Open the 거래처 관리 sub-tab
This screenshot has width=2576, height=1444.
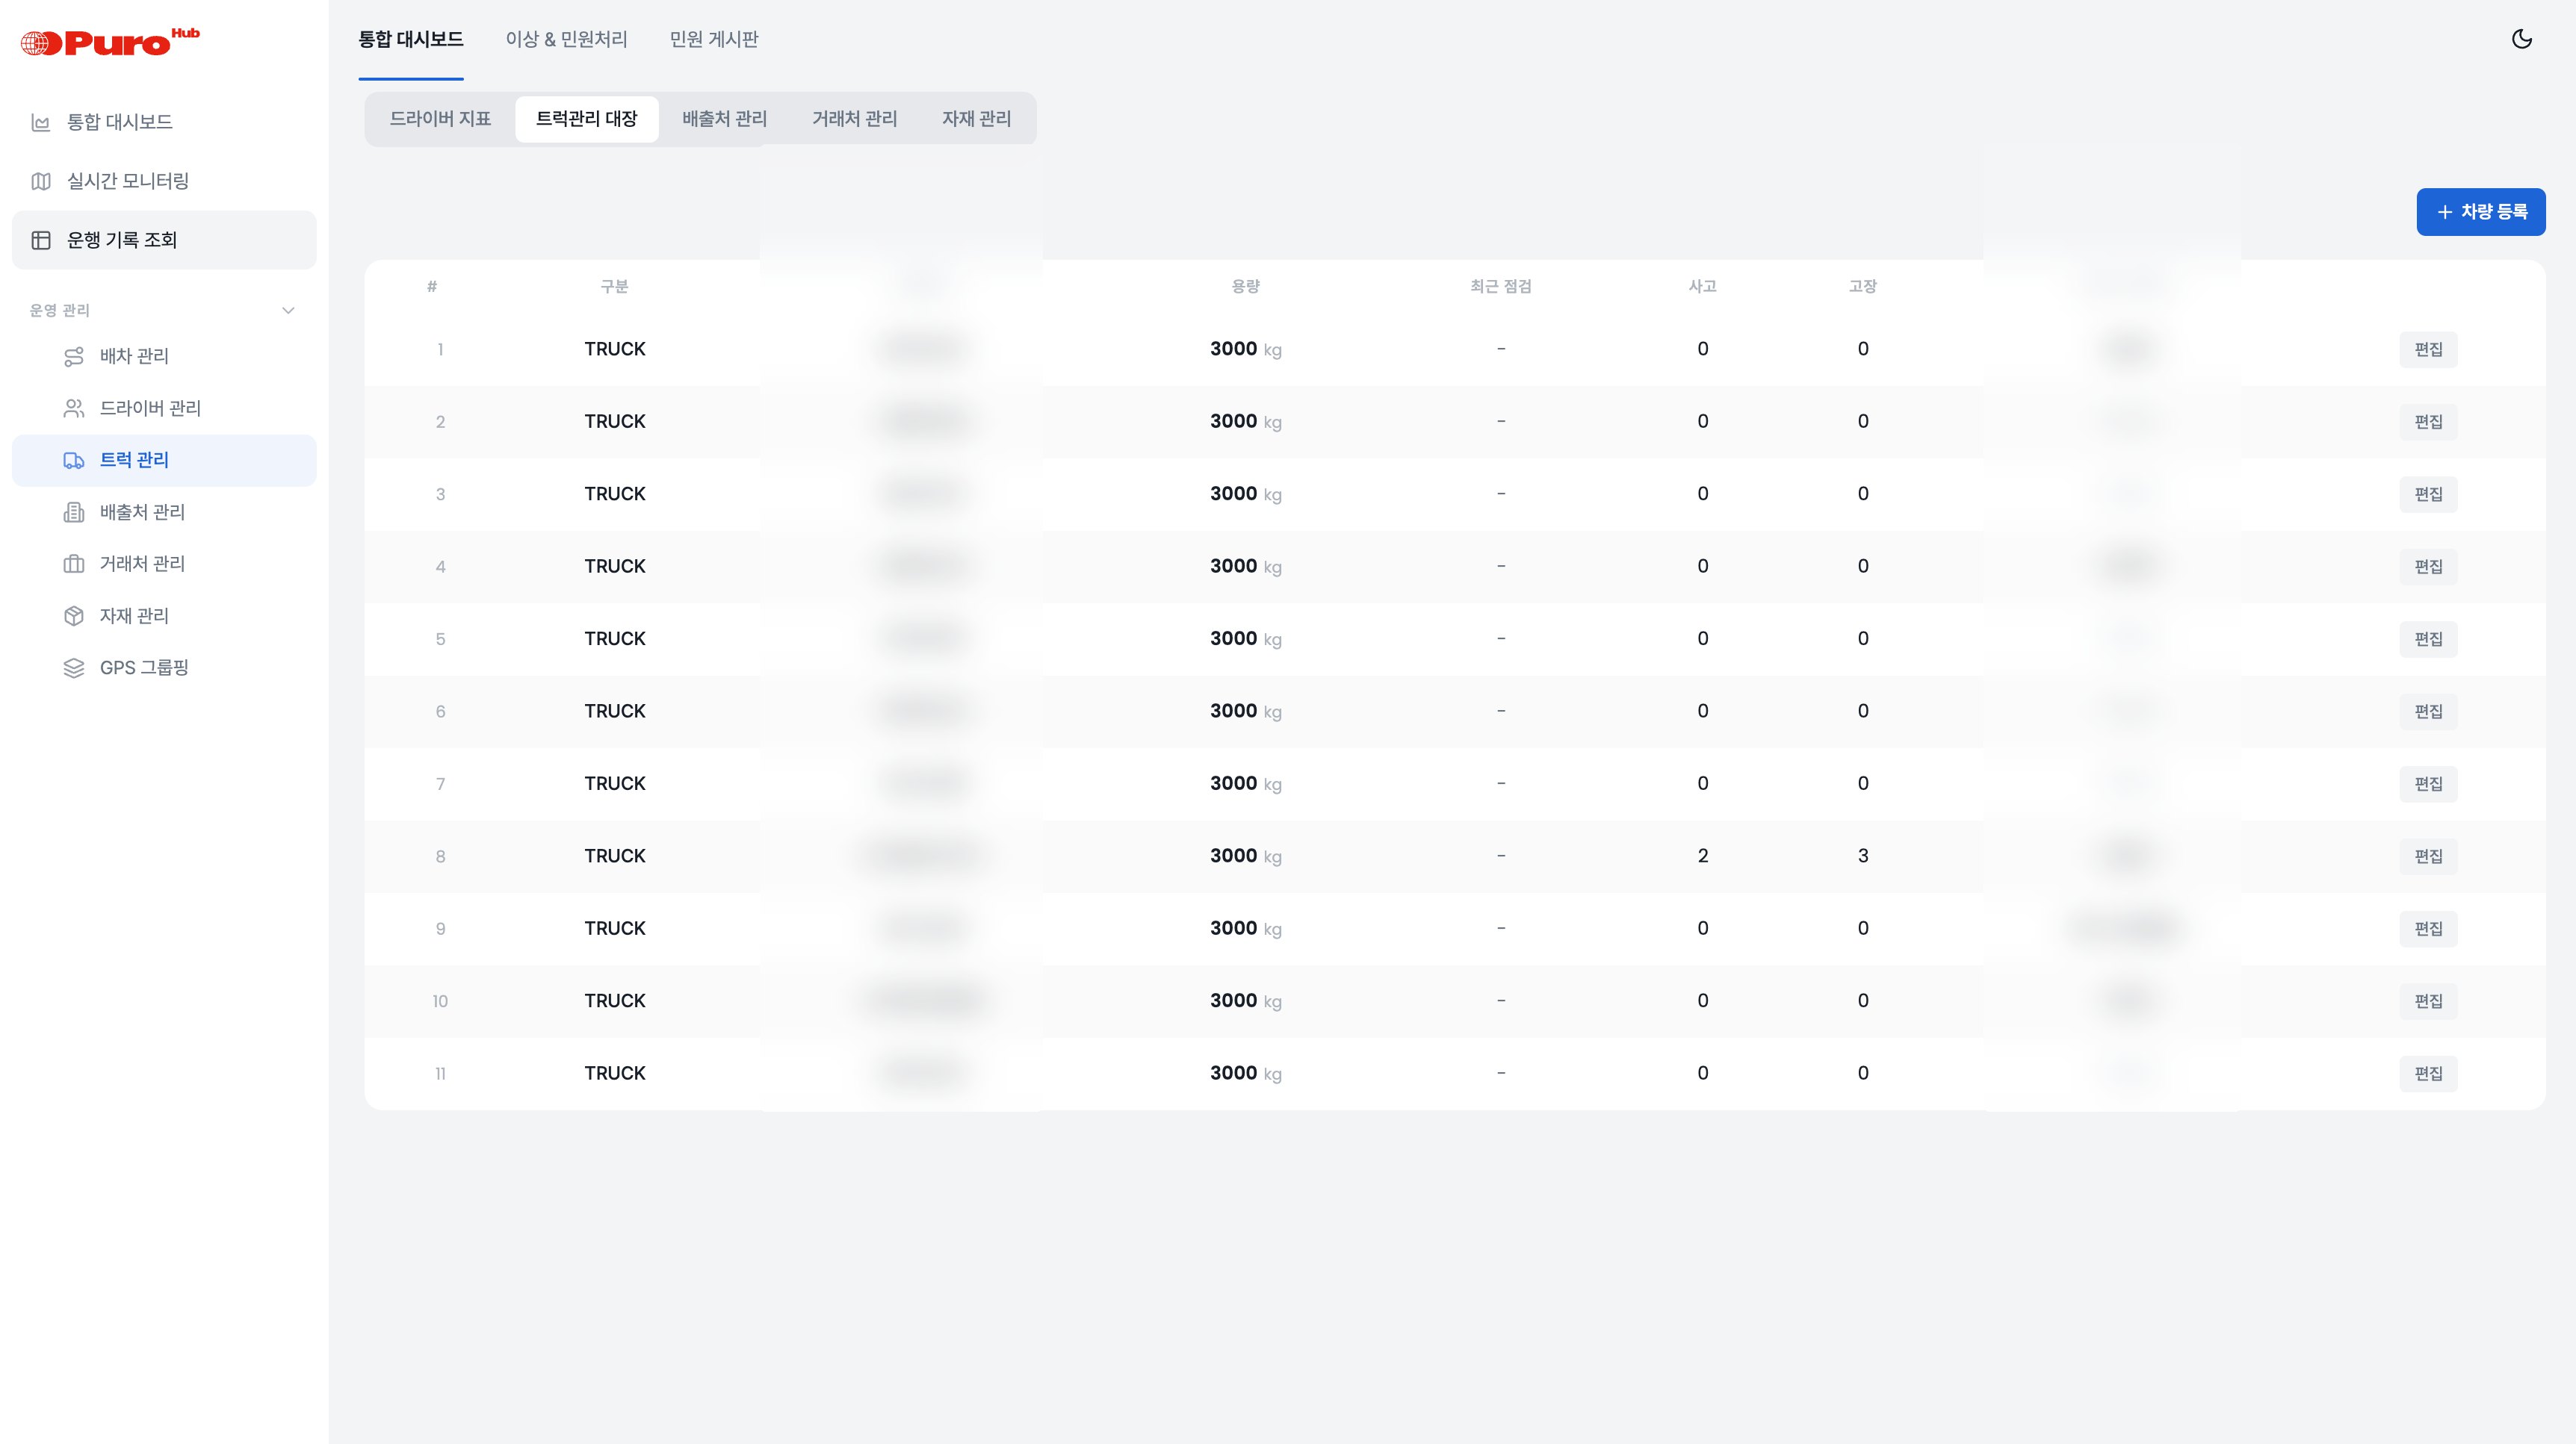click(x=855, y=119)
